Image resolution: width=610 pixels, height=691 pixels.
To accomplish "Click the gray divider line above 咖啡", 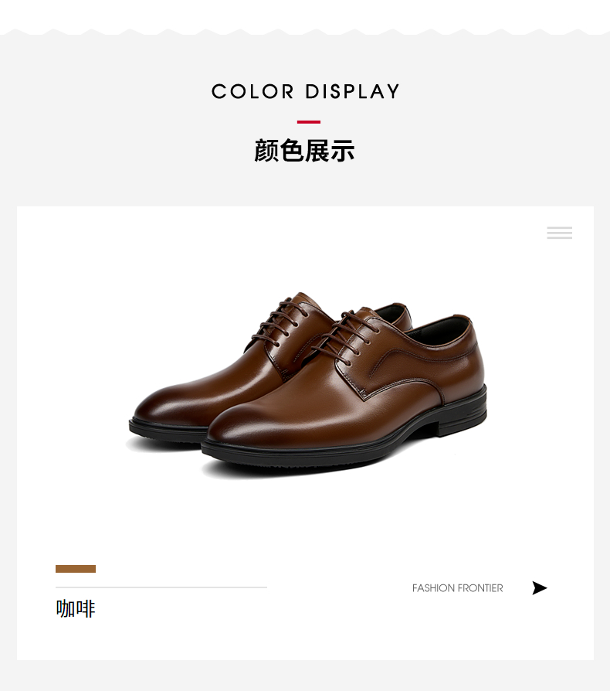I will click(161, 587).
